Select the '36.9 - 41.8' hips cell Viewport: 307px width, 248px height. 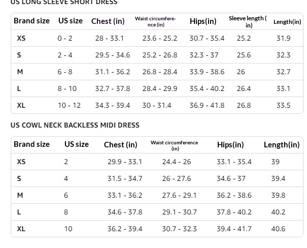pos(207,105)
